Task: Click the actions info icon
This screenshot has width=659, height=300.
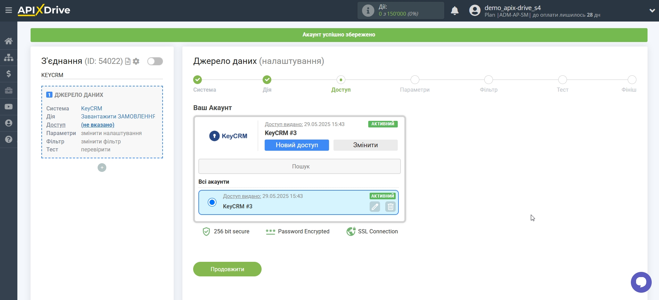Action: tap(368, 10)
